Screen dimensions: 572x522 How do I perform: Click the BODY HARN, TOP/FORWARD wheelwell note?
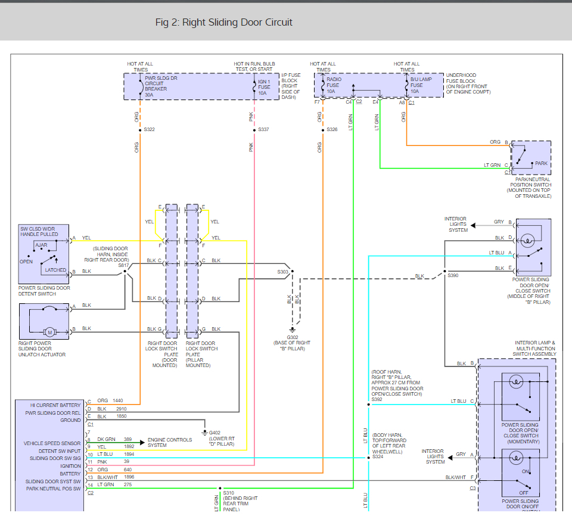coord(389,443)
